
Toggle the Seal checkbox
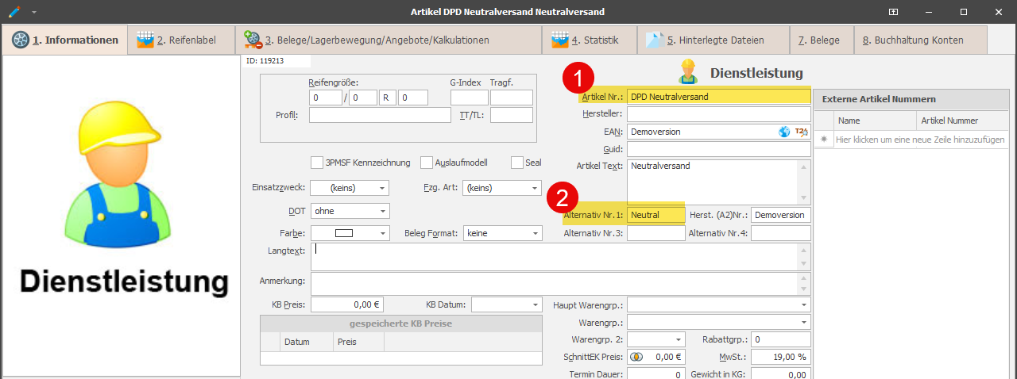point(516,163)
